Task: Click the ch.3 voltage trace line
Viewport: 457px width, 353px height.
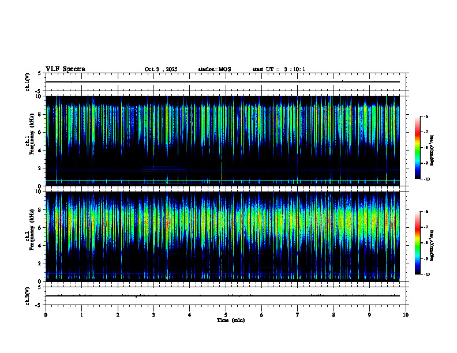Action: click(223, 296)
